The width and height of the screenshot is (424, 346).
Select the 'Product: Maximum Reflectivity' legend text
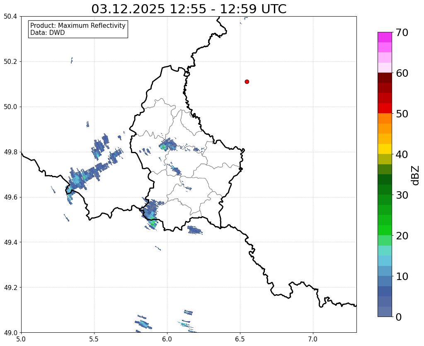point(78,25)
